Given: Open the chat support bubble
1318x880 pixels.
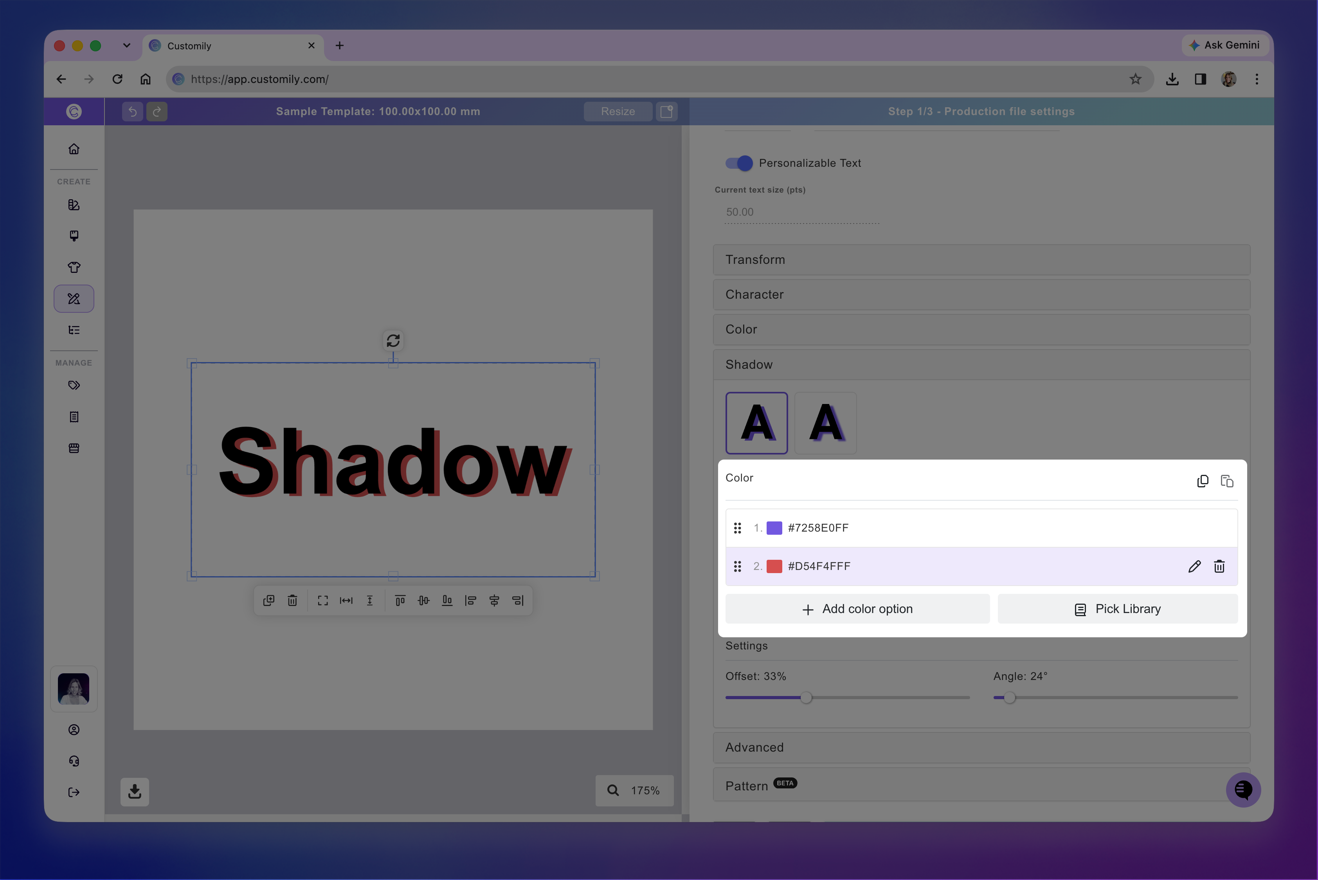Looking at the screenshot, I should (x=1243, y=790).
